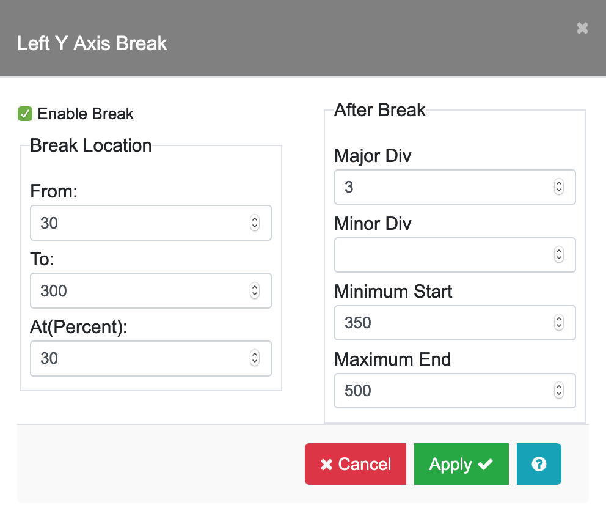Screen dimensions: 606x519
Task: Click the Minor Div spinner arrows
Action: point(558,255)
